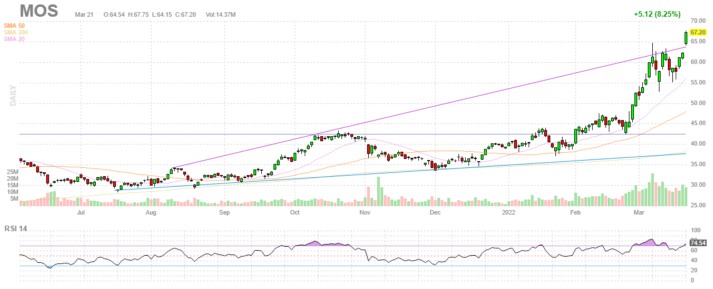Click the 2022 year marker on time axis

tap(508, 212)
